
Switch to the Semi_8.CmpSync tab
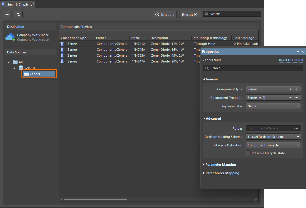[18, 4]
